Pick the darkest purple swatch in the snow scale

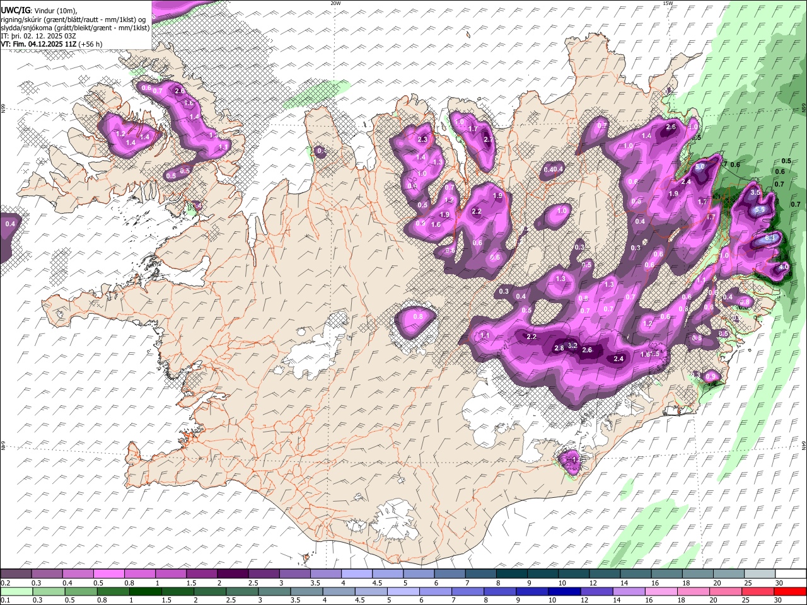pos(233,574)
